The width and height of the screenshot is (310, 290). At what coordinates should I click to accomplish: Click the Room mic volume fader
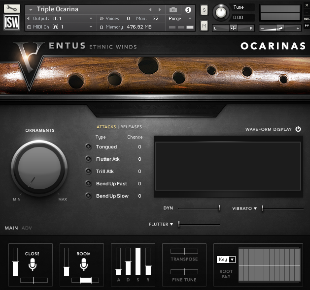pos(67,261)
